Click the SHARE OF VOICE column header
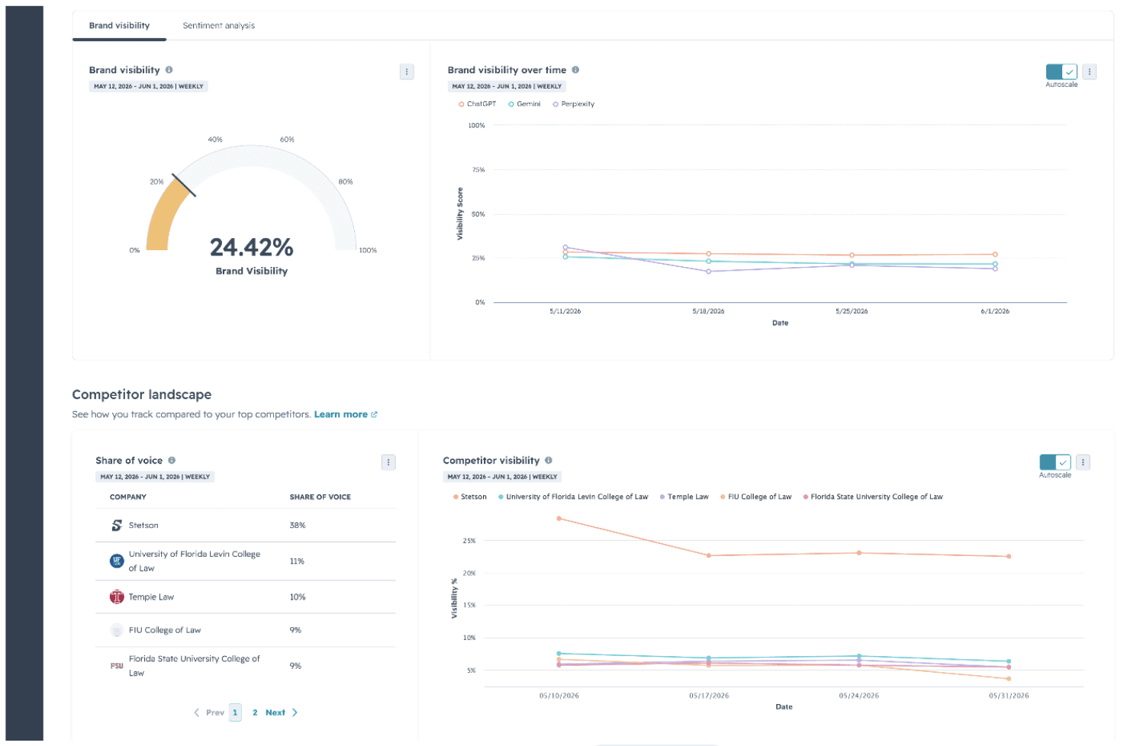The width and height of the screenshot is (1137, 746). click(320, 497)
